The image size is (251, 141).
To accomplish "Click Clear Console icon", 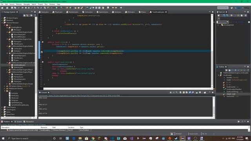I will (x=180, y=92).
